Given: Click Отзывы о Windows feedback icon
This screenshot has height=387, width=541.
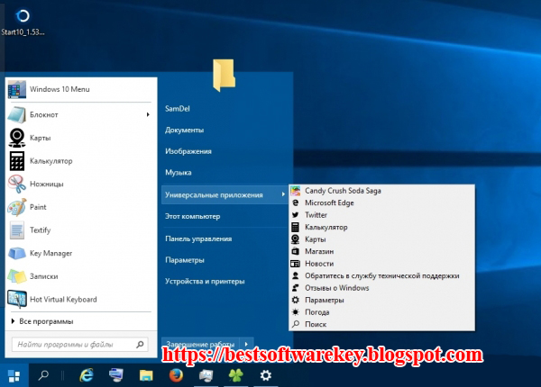Looking at the screenshot, I should pyautogui.click(x=296, y=288).
